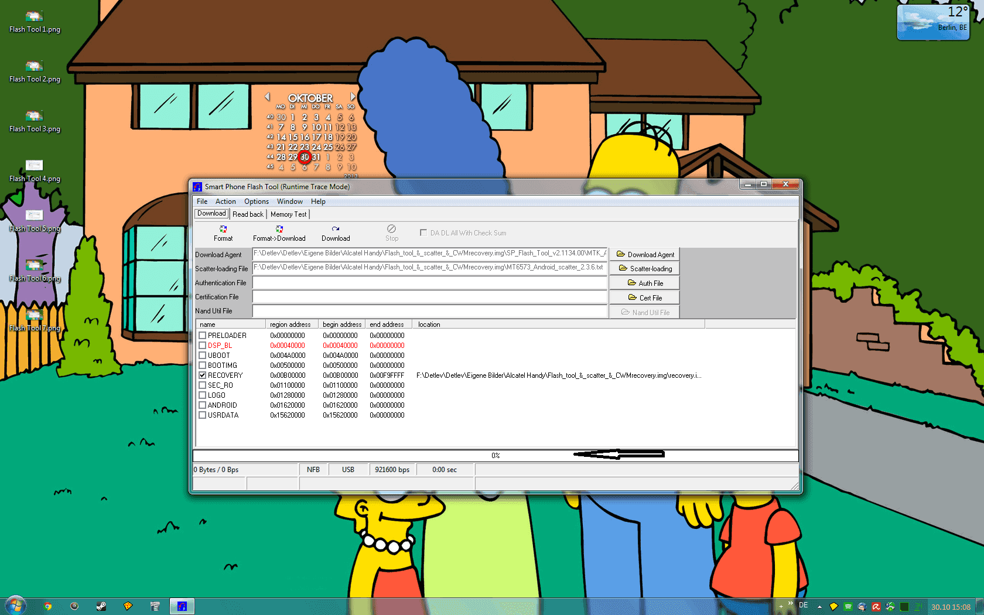Click the Spotify tray icon

(x=848, y=607)
